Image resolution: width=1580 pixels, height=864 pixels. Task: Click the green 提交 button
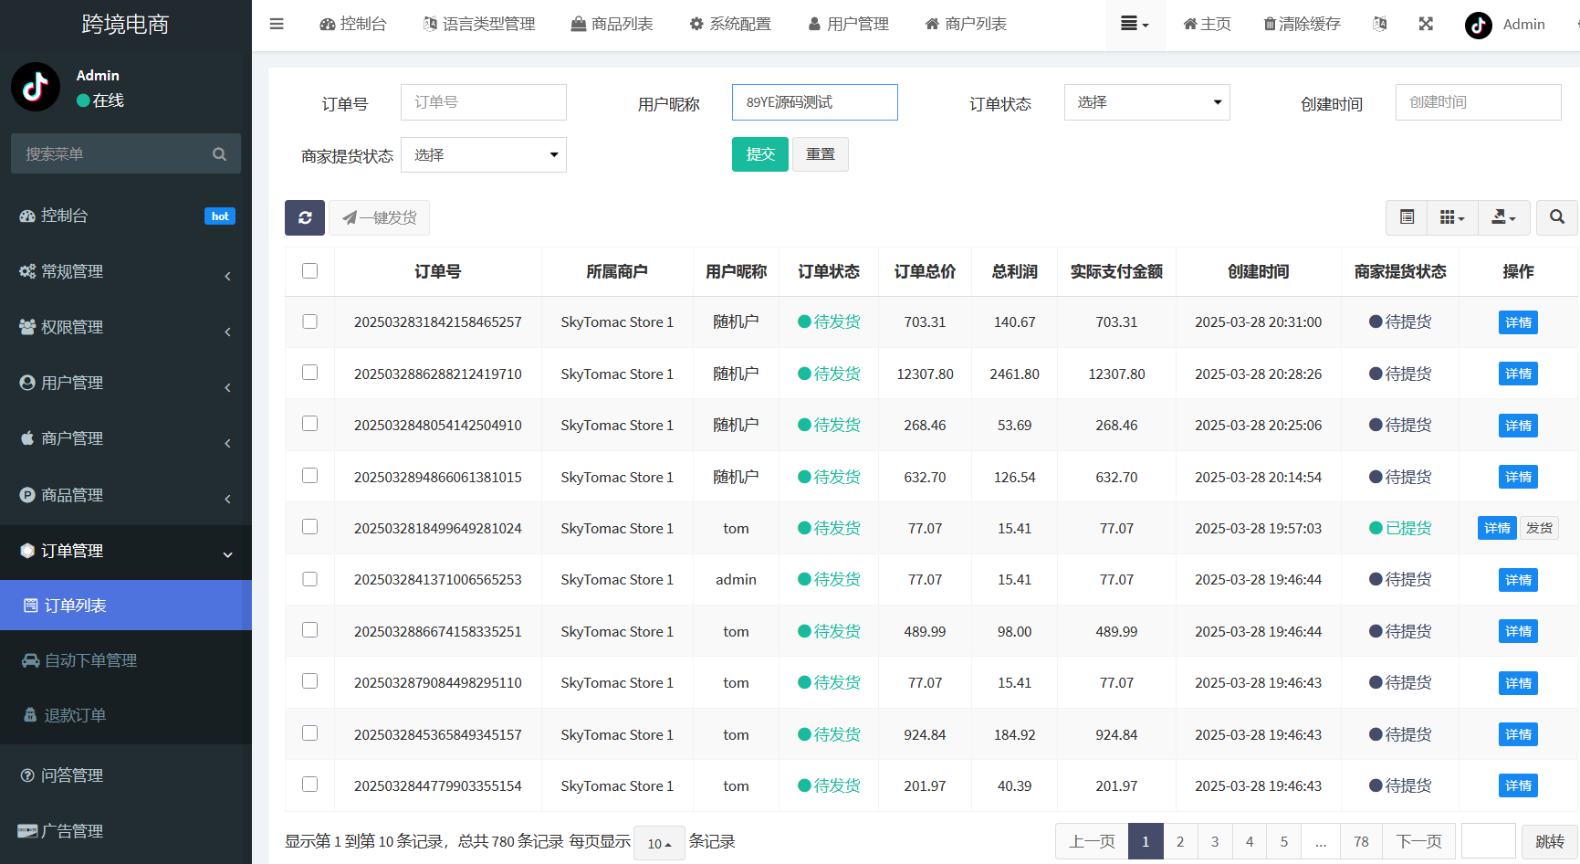point(759,154)
